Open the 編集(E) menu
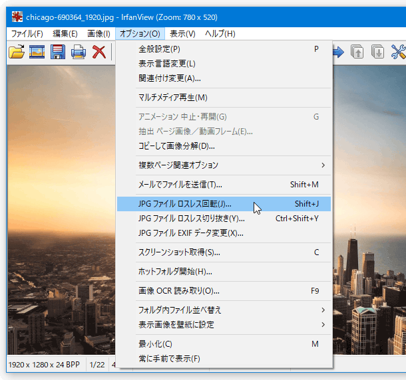This screenshot has height=380, width=406. (65, 34)
